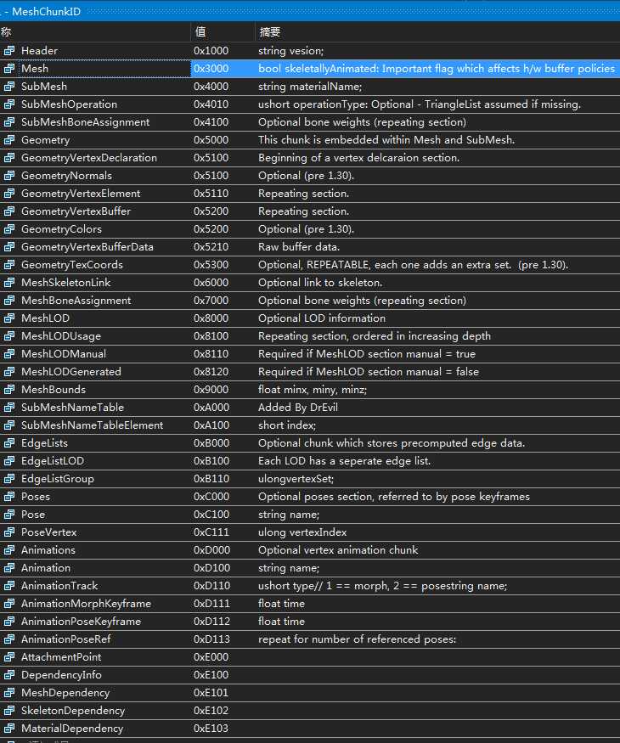
Task: Click the icon beside GeometryVertexDeclaration
Action: pyautogui.click(x=9, y=158)
